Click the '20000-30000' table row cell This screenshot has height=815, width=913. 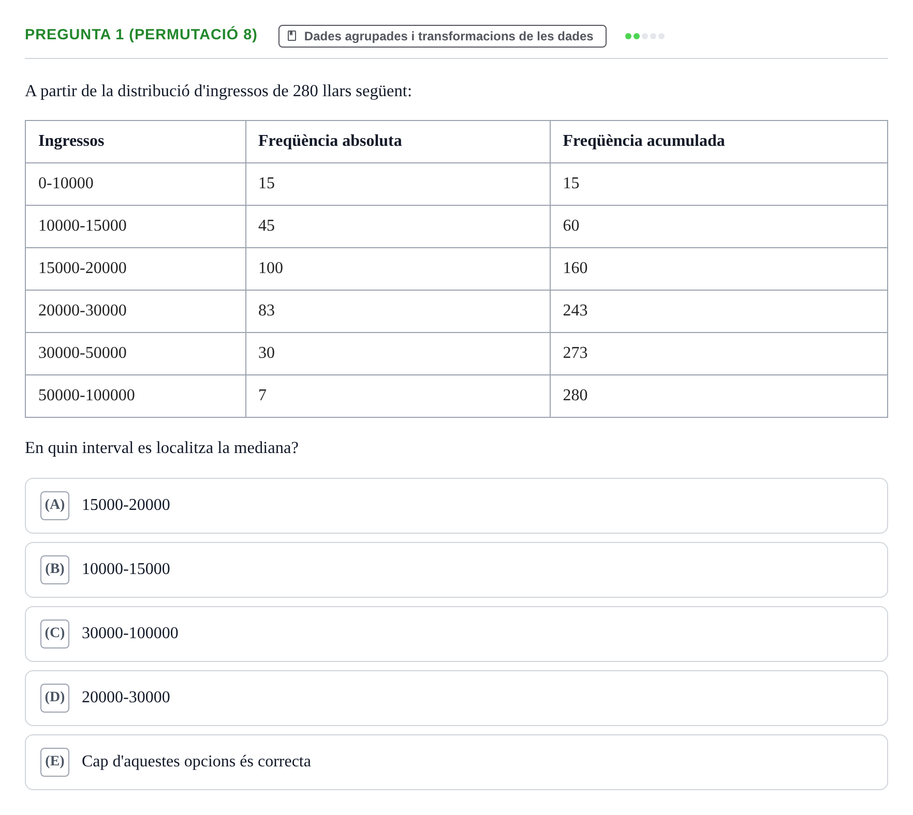pos(136,311)
